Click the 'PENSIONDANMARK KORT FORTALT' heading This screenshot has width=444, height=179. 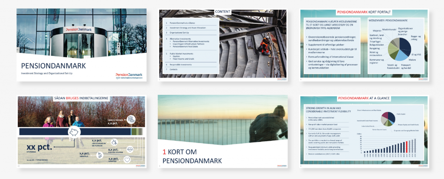click(364, 12)
